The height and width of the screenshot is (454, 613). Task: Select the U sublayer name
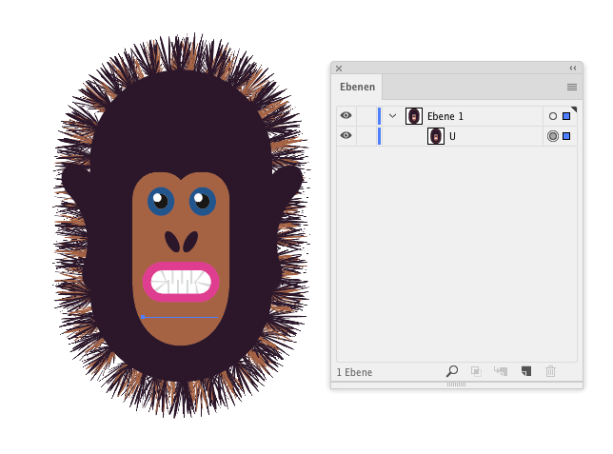coord(452,136)
